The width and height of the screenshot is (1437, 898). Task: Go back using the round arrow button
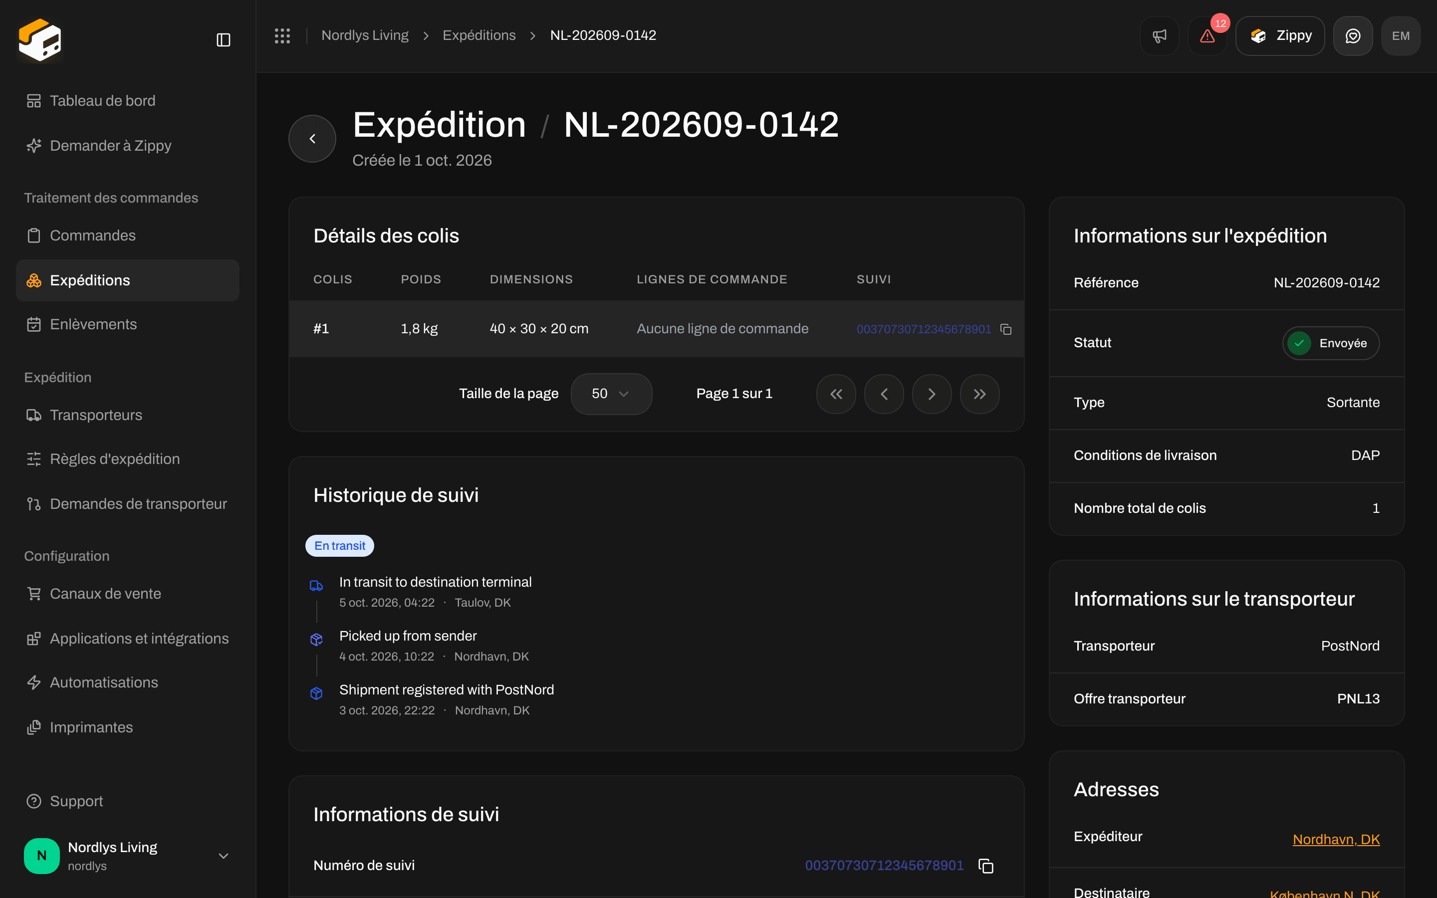click(312, 138)
